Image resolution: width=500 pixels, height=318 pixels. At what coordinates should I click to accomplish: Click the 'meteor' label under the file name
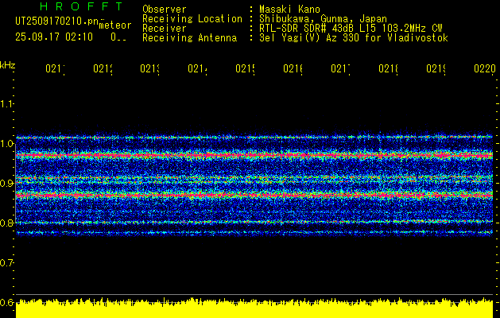[x=115, y=25]
